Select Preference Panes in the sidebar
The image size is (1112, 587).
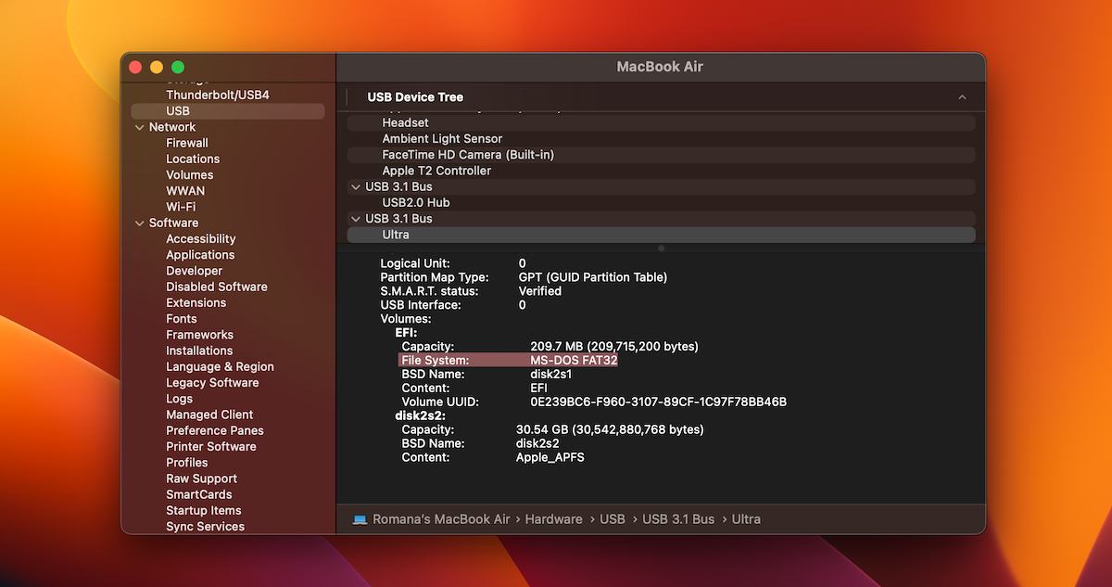(215, 430)
